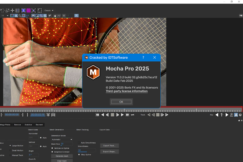
Task: Switch to the Remove tab
Action: [18, 125]
